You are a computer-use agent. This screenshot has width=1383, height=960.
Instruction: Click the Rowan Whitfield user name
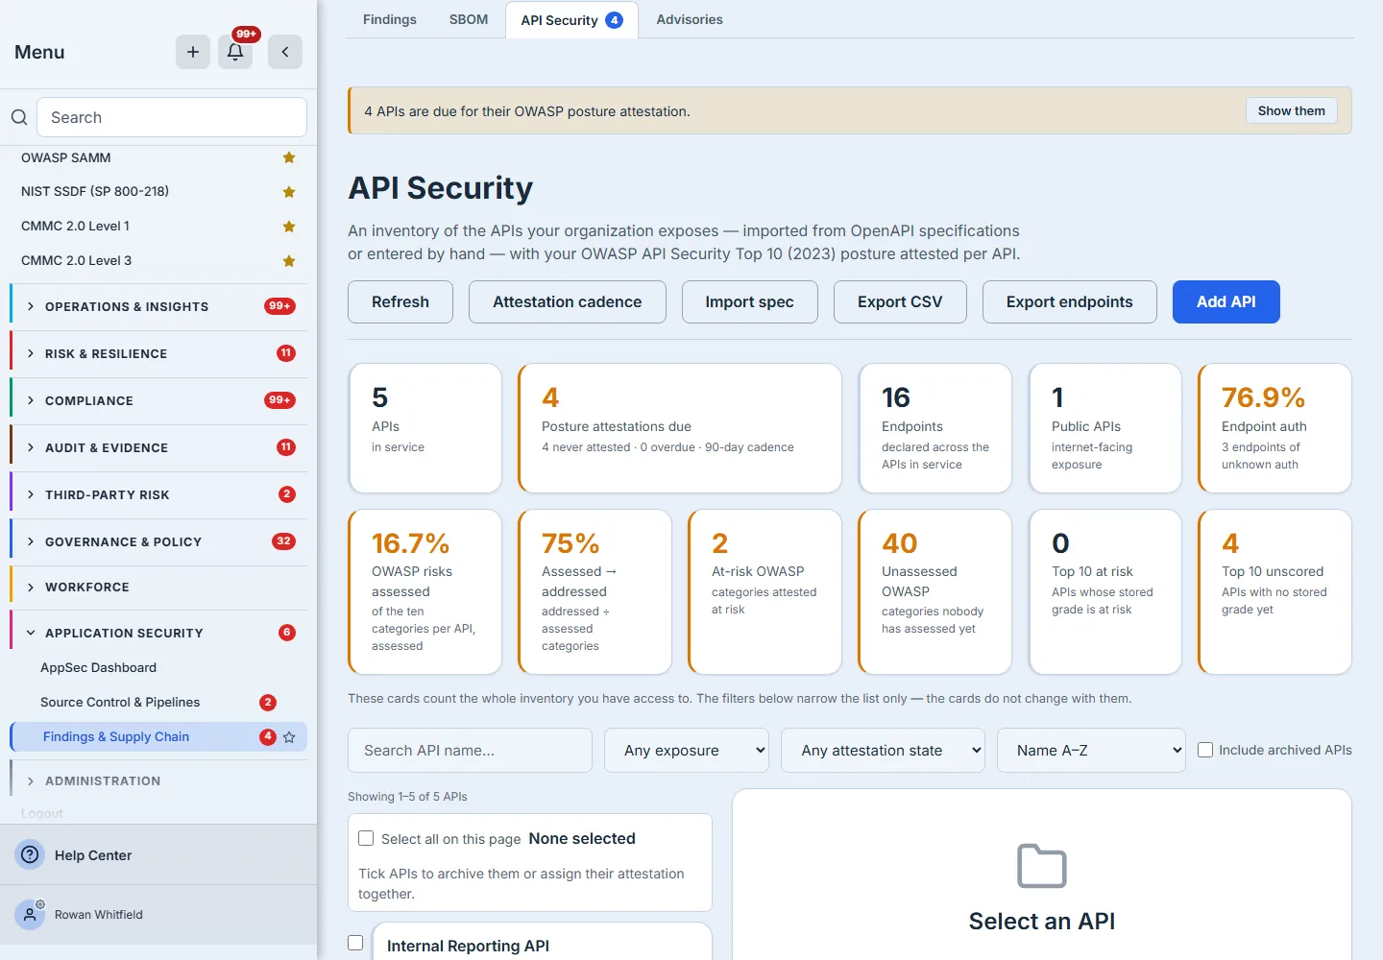(99, 915)
